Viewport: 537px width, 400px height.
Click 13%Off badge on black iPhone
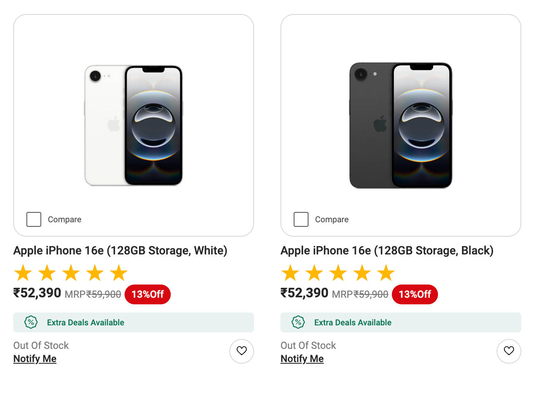[415, 294]
